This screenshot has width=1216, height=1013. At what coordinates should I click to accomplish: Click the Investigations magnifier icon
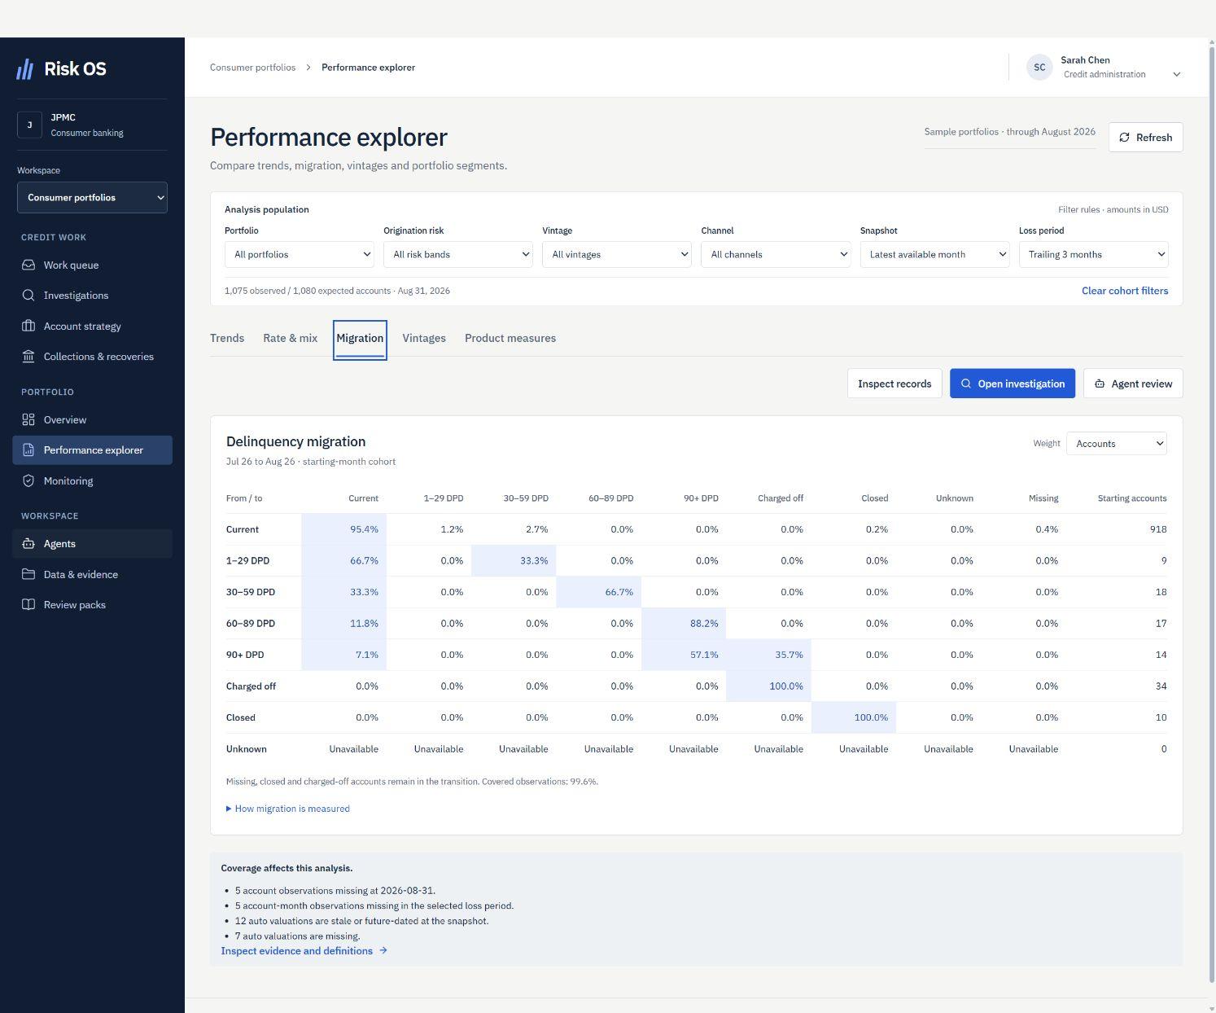(28, 296)
